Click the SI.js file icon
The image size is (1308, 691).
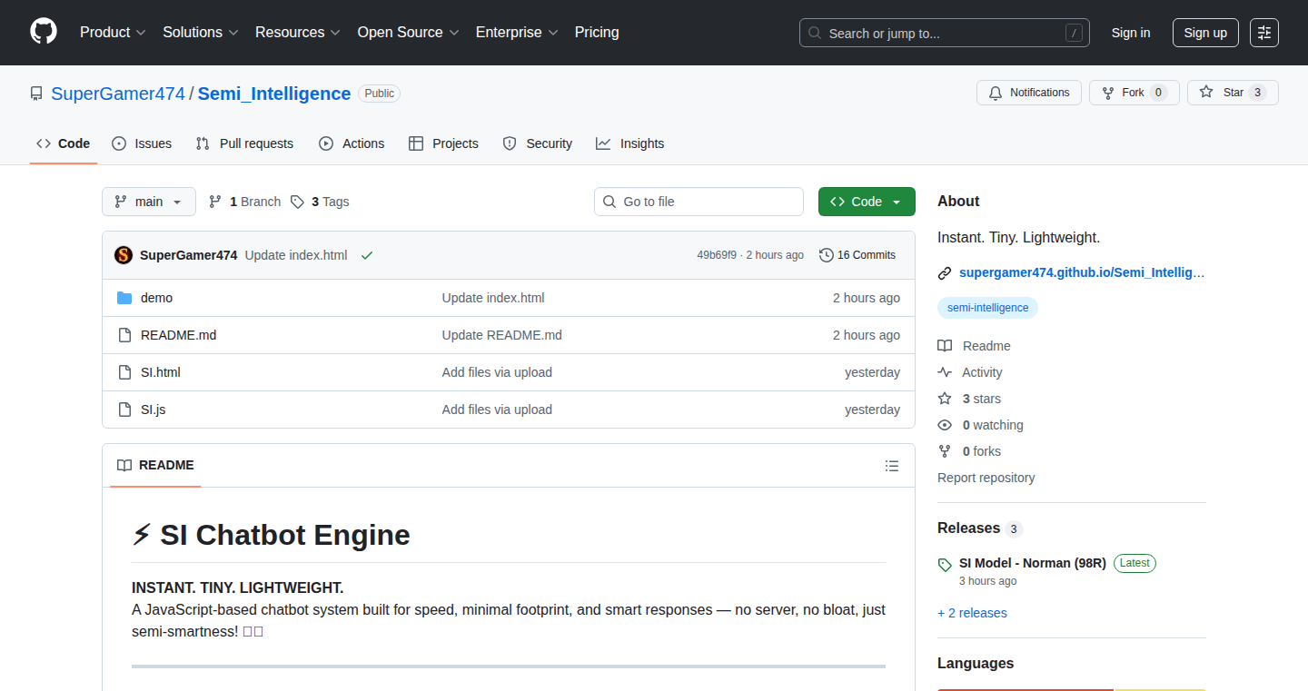[124, 410]
